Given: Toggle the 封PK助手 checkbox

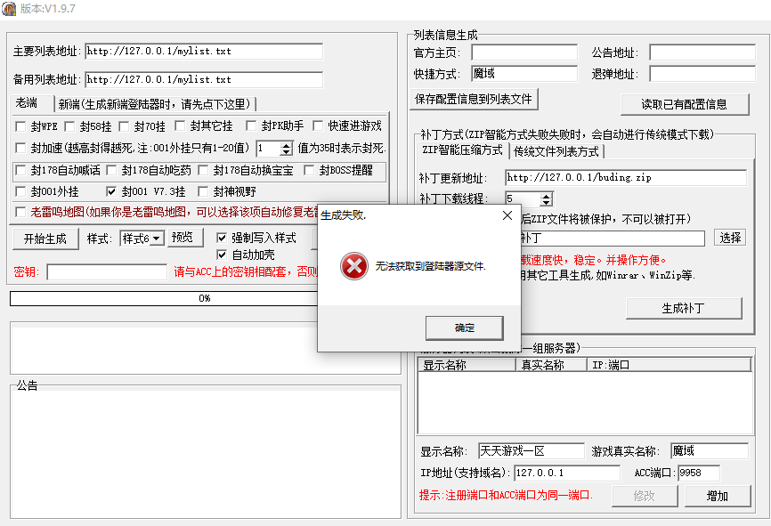Looking at the screenshot, I should click(251, 125).
